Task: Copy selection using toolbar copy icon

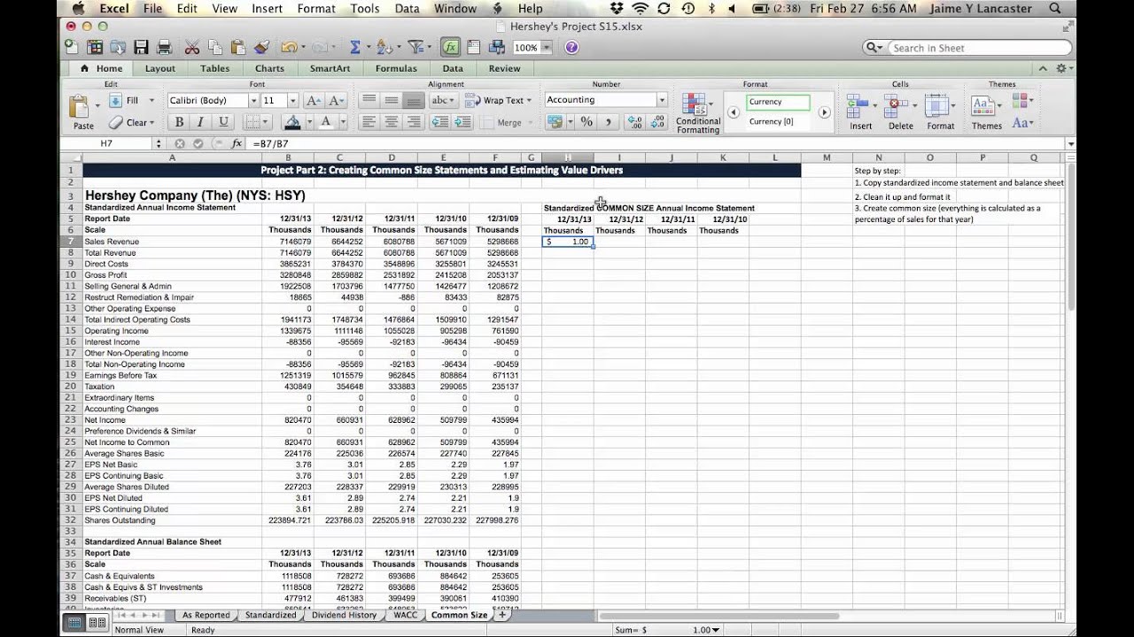Action: pyautogui.click(x=215, y=48)
